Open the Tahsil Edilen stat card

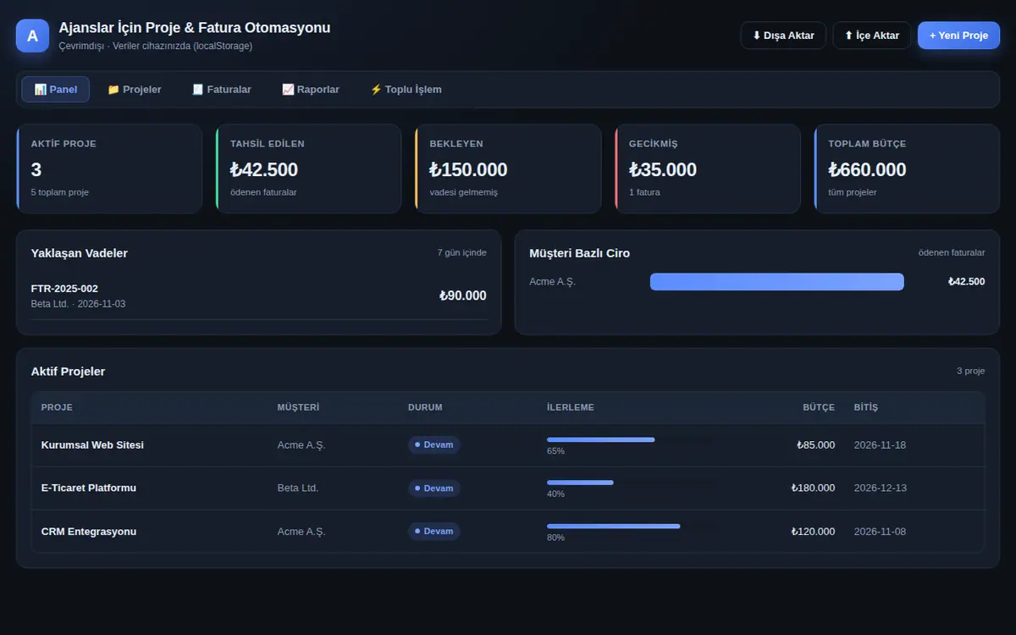pyautogui.click(x=308, y=168)
